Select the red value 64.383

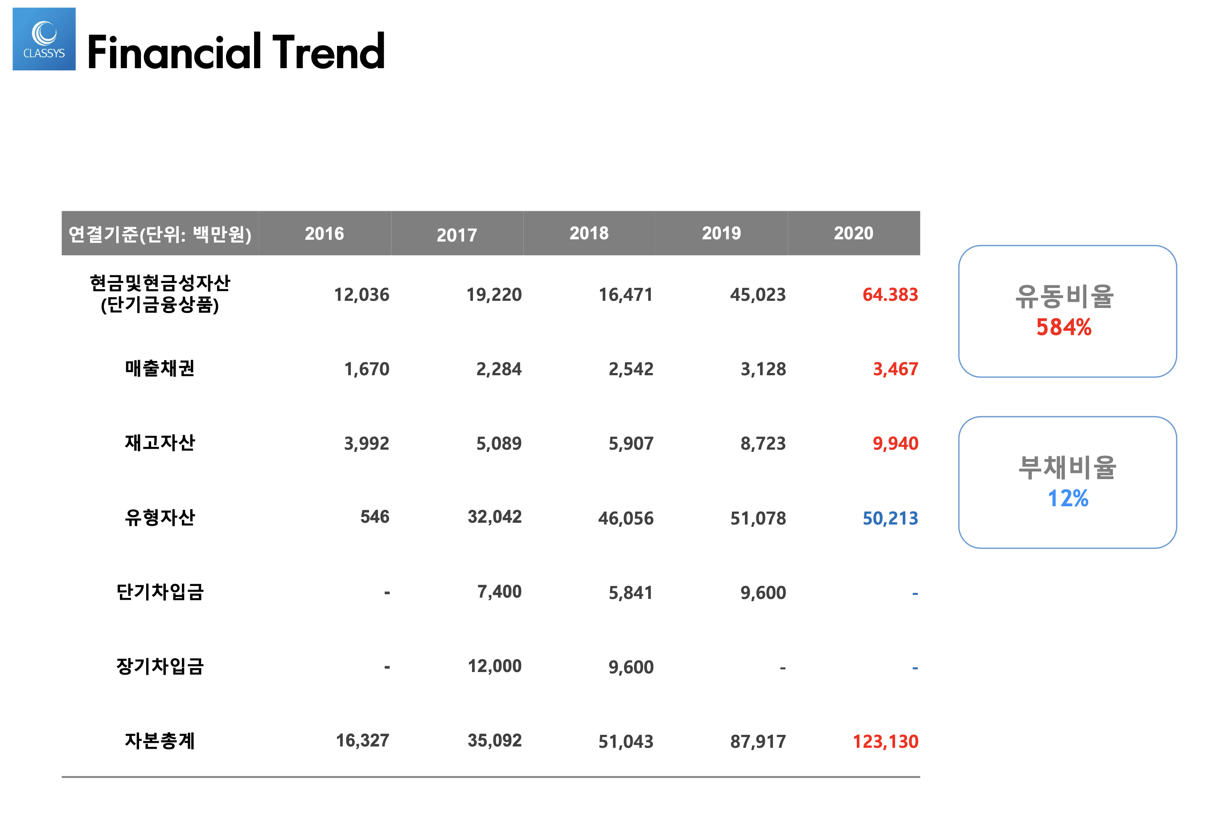click(x=891, y=295)
